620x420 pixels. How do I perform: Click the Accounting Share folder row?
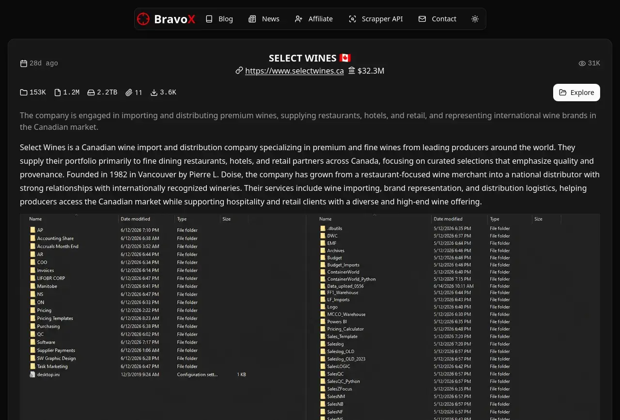pos(138,238)
